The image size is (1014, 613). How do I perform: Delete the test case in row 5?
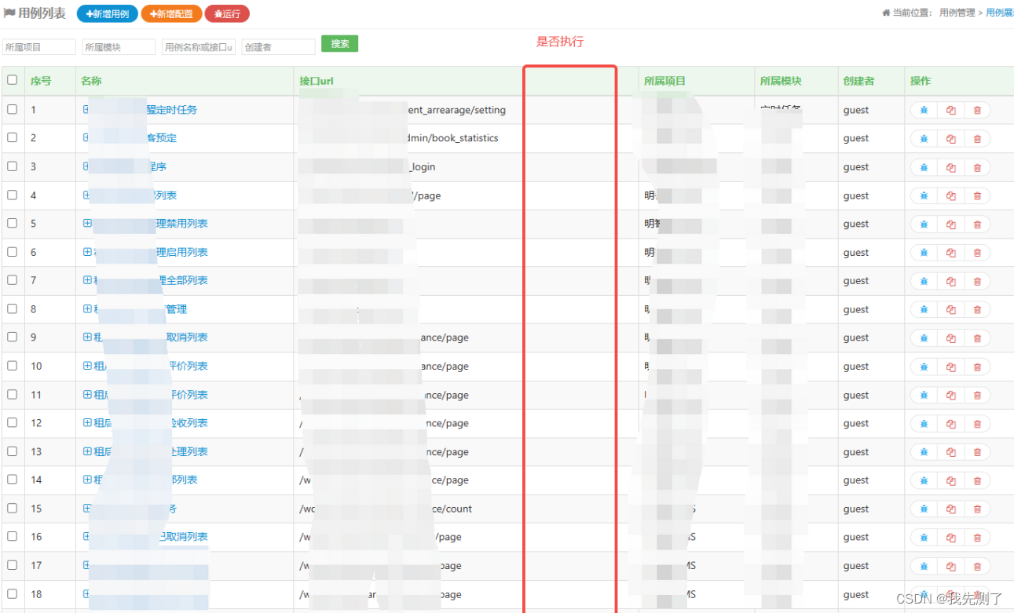point(977,224)
